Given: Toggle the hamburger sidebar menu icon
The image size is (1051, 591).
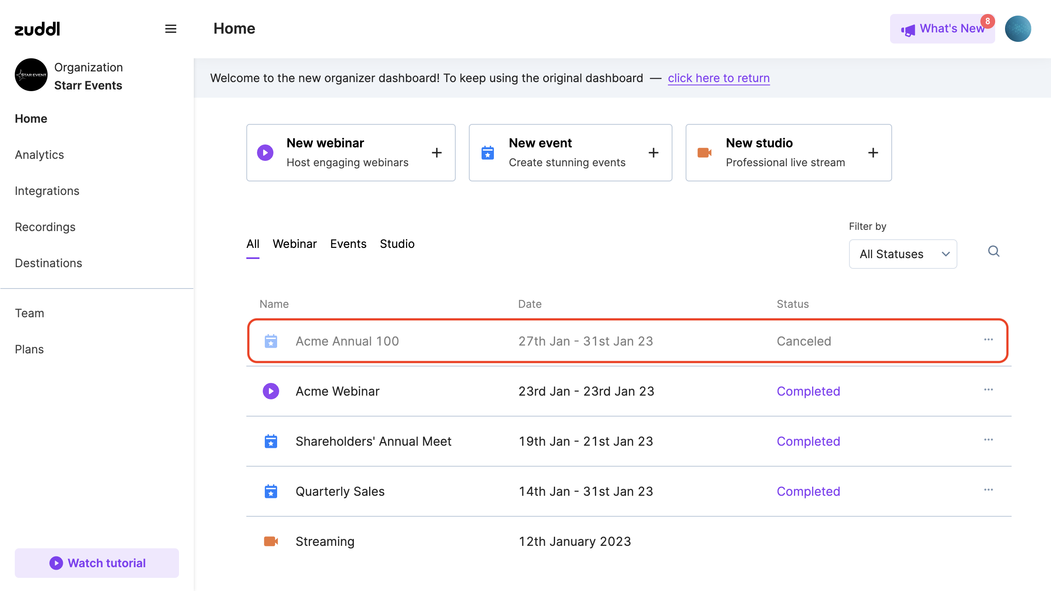Looking at the screenshot, I should (171, 29).
